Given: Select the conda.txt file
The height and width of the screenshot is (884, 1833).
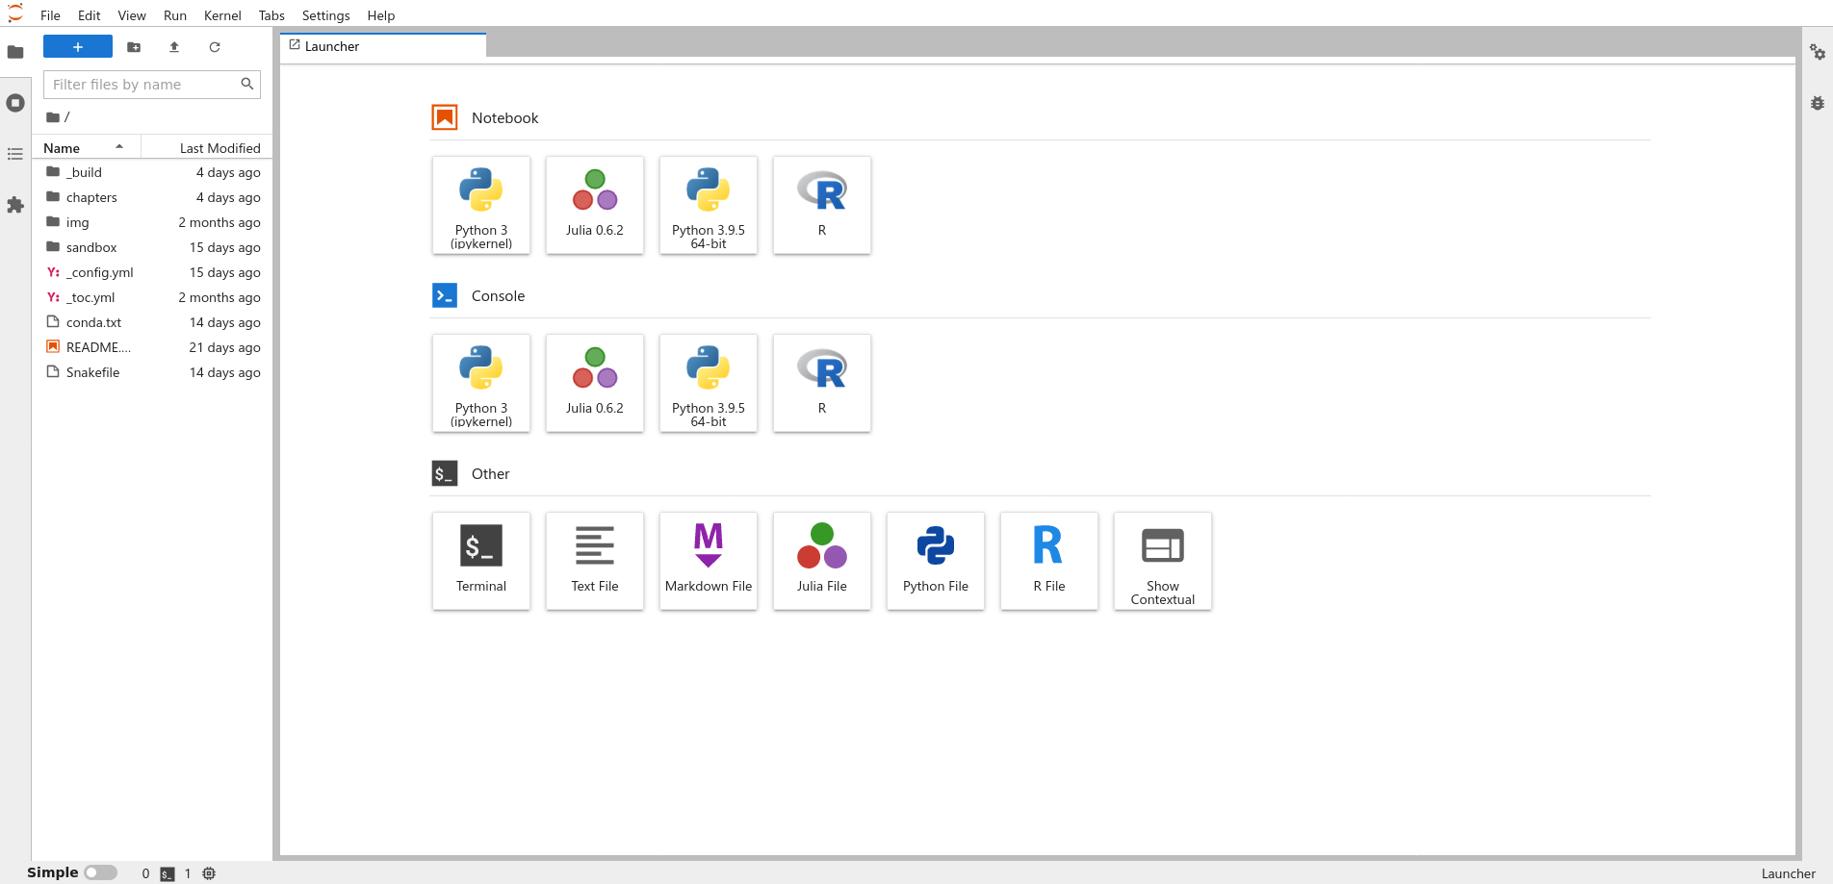Looking at the screenshot, I should (152, 322).
